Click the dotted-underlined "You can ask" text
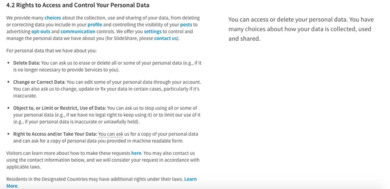Screen dimensions: 390x189 pos(111,134)
